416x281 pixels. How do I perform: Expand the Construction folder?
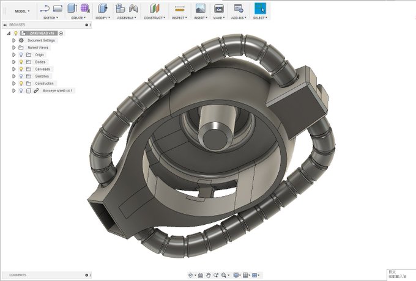(x=14, y=83)
